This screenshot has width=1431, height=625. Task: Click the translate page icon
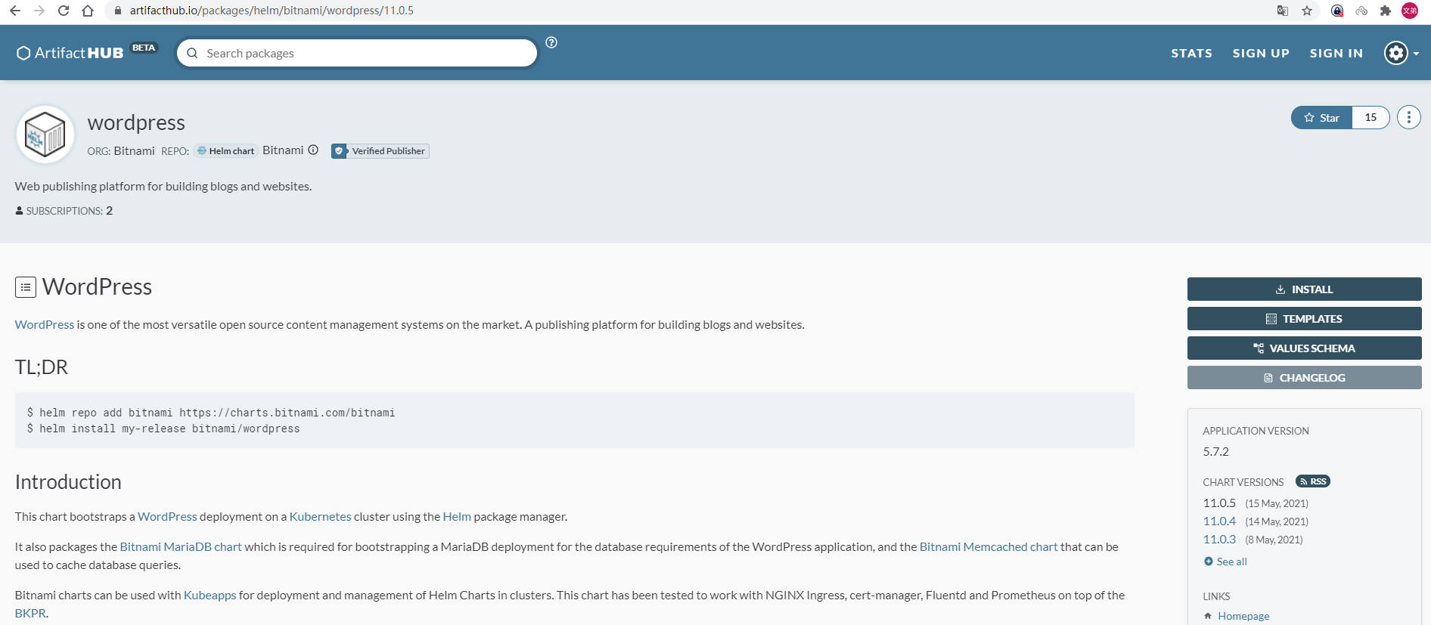point(1283,11)
